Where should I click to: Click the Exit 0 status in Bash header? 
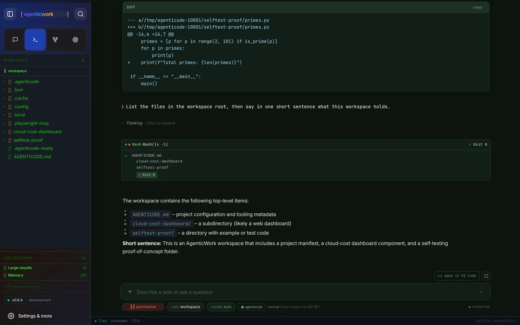click(478, 145)
